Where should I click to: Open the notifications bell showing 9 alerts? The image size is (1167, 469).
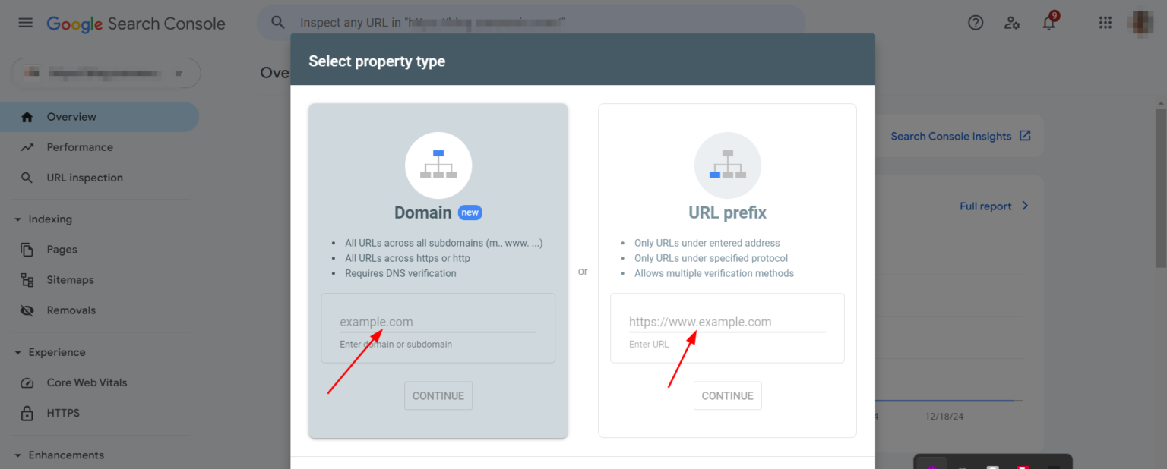[1048, 24]
